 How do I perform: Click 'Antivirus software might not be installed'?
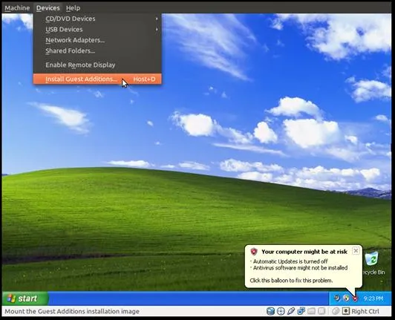pos(300,268)
